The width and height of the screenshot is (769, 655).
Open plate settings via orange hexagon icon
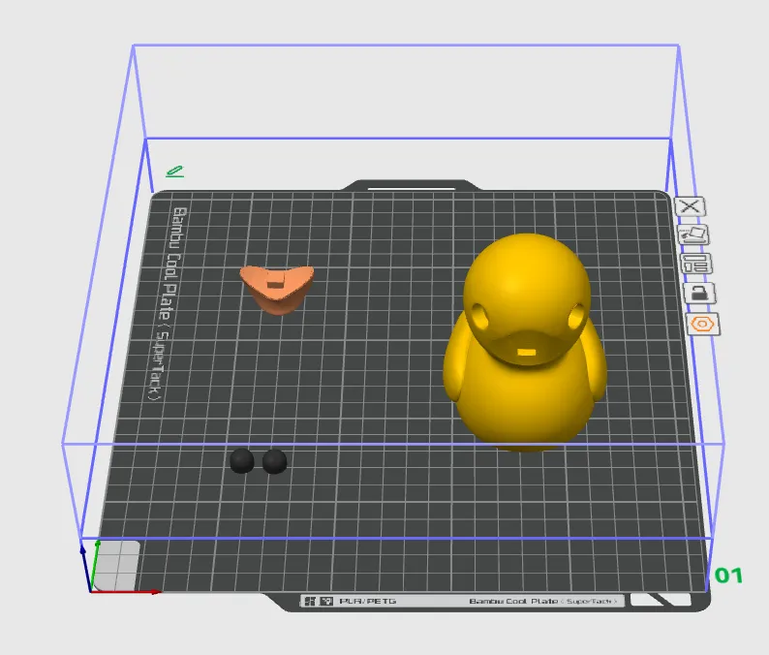point(703,325)
